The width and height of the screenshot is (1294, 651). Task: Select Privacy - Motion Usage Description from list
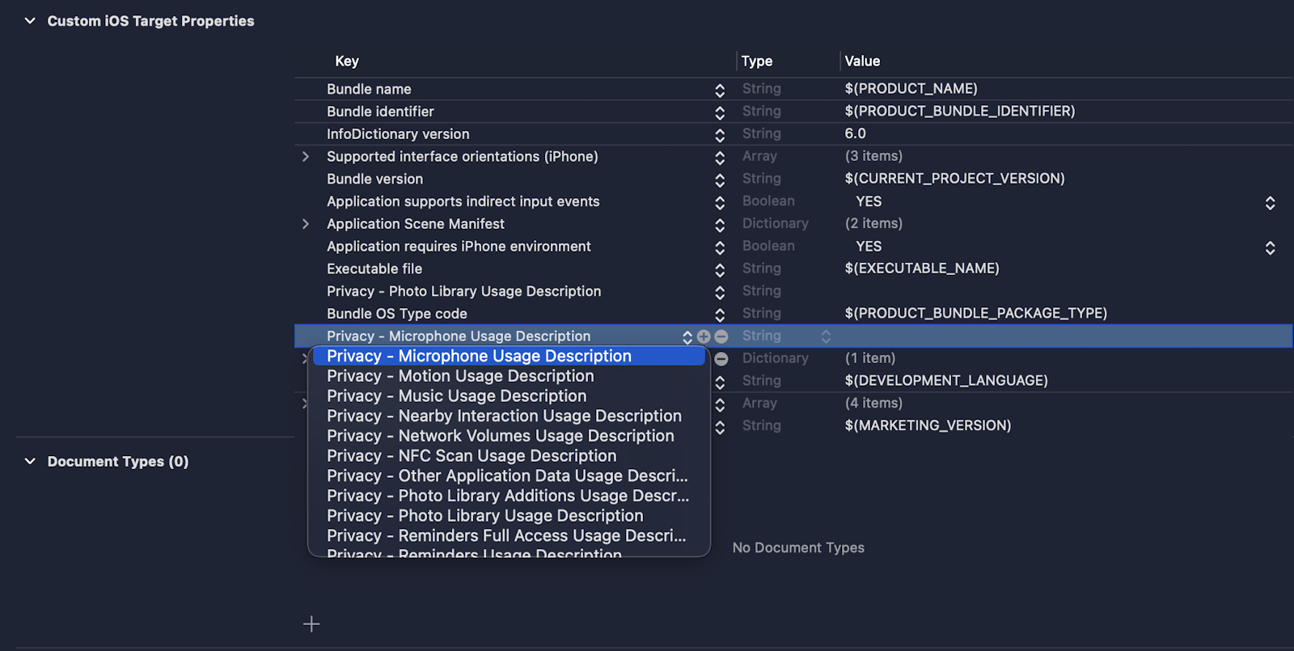tap(460, 376)
